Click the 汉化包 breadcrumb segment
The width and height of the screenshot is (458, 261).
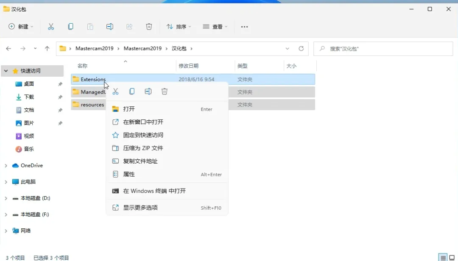(x=179, y=48)
